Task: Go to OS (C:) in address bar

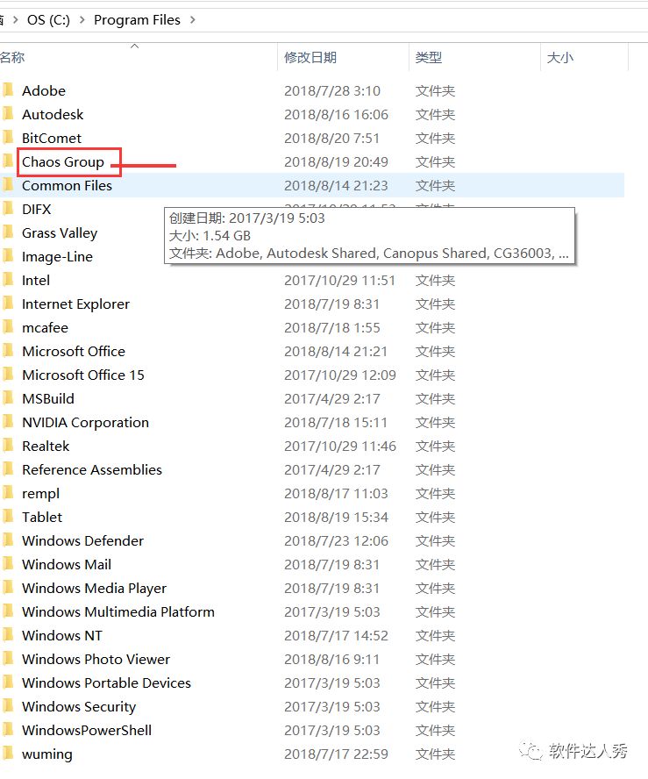Action: click(x=48, y=20)
